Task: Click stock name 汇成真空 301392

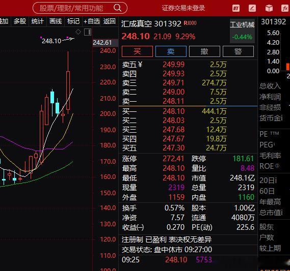Action: tap(151, 24)
